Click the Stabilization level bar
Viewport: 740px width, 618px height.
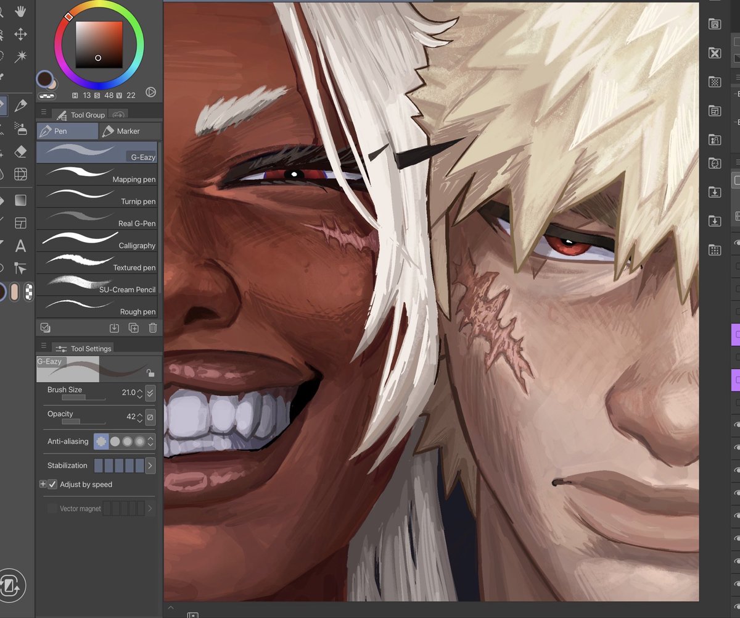(119, 466)
